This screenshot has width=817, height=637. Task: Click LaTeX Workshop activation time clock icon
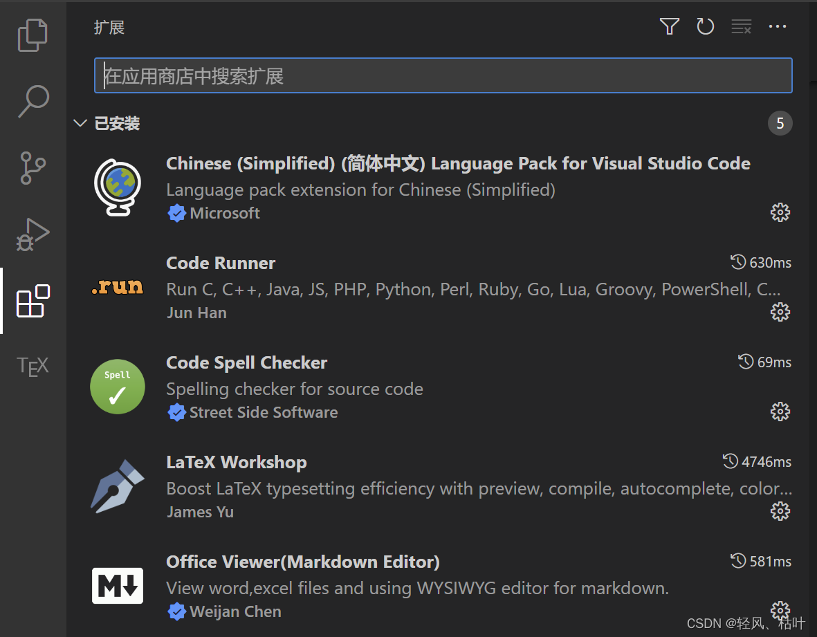(x=730, y=461)
